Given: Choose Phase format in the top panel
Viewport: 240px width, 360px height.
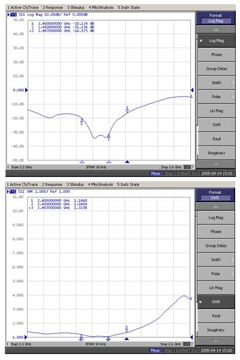Looking at the screenshot, I should pos(217,55).
